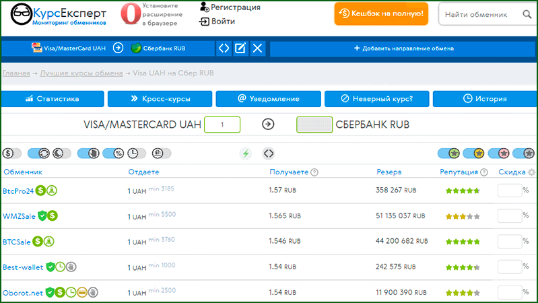Click the Скидка percent field for BtcPro24

(x=510, y=191)
